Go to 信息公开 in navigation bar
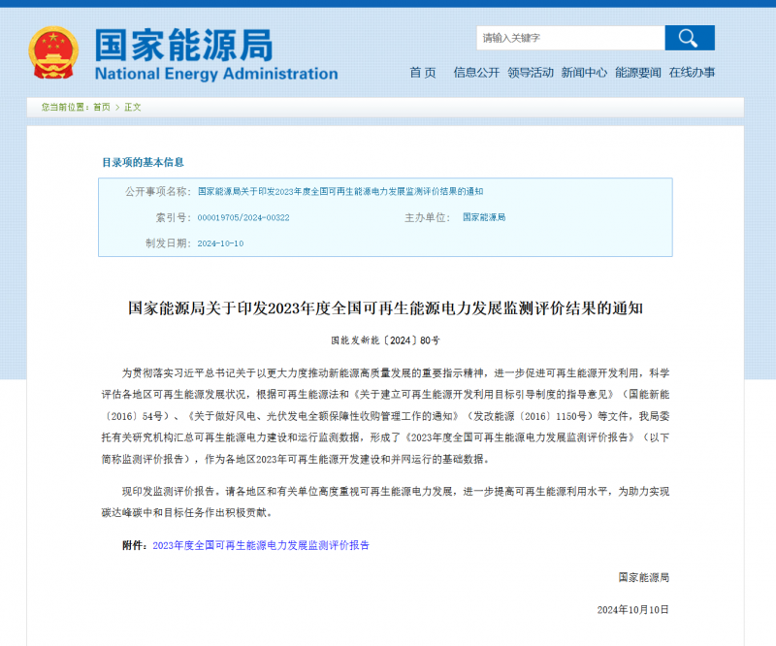The image size is (776, 646). (476, 73)
